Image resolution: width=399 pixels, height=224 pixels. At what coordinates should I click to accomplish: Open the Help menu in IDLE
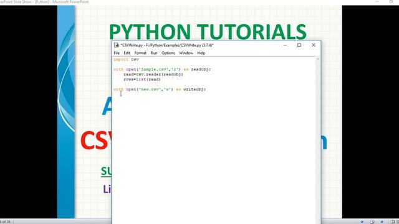pyautogui.click(x=201, y=53)
